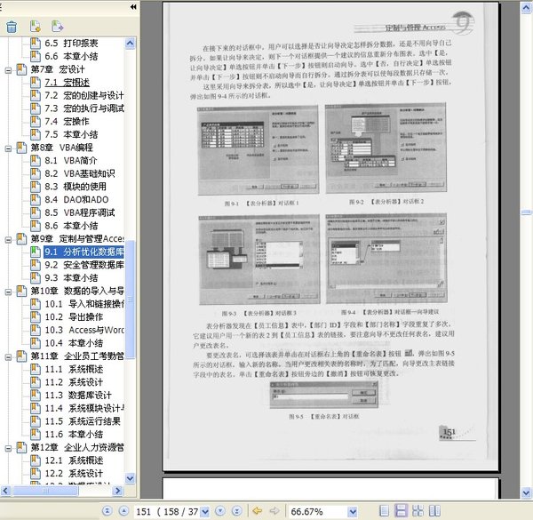
Task: Click the bookmark panel vertical scroll thumb
Action: point(131,300)
